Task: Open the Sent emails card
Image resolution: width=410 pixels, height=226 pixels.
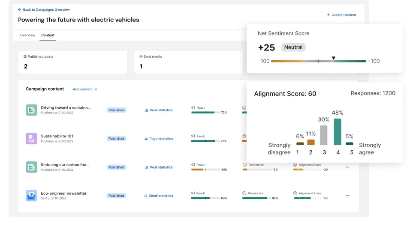Action: (x=189, y=62)
